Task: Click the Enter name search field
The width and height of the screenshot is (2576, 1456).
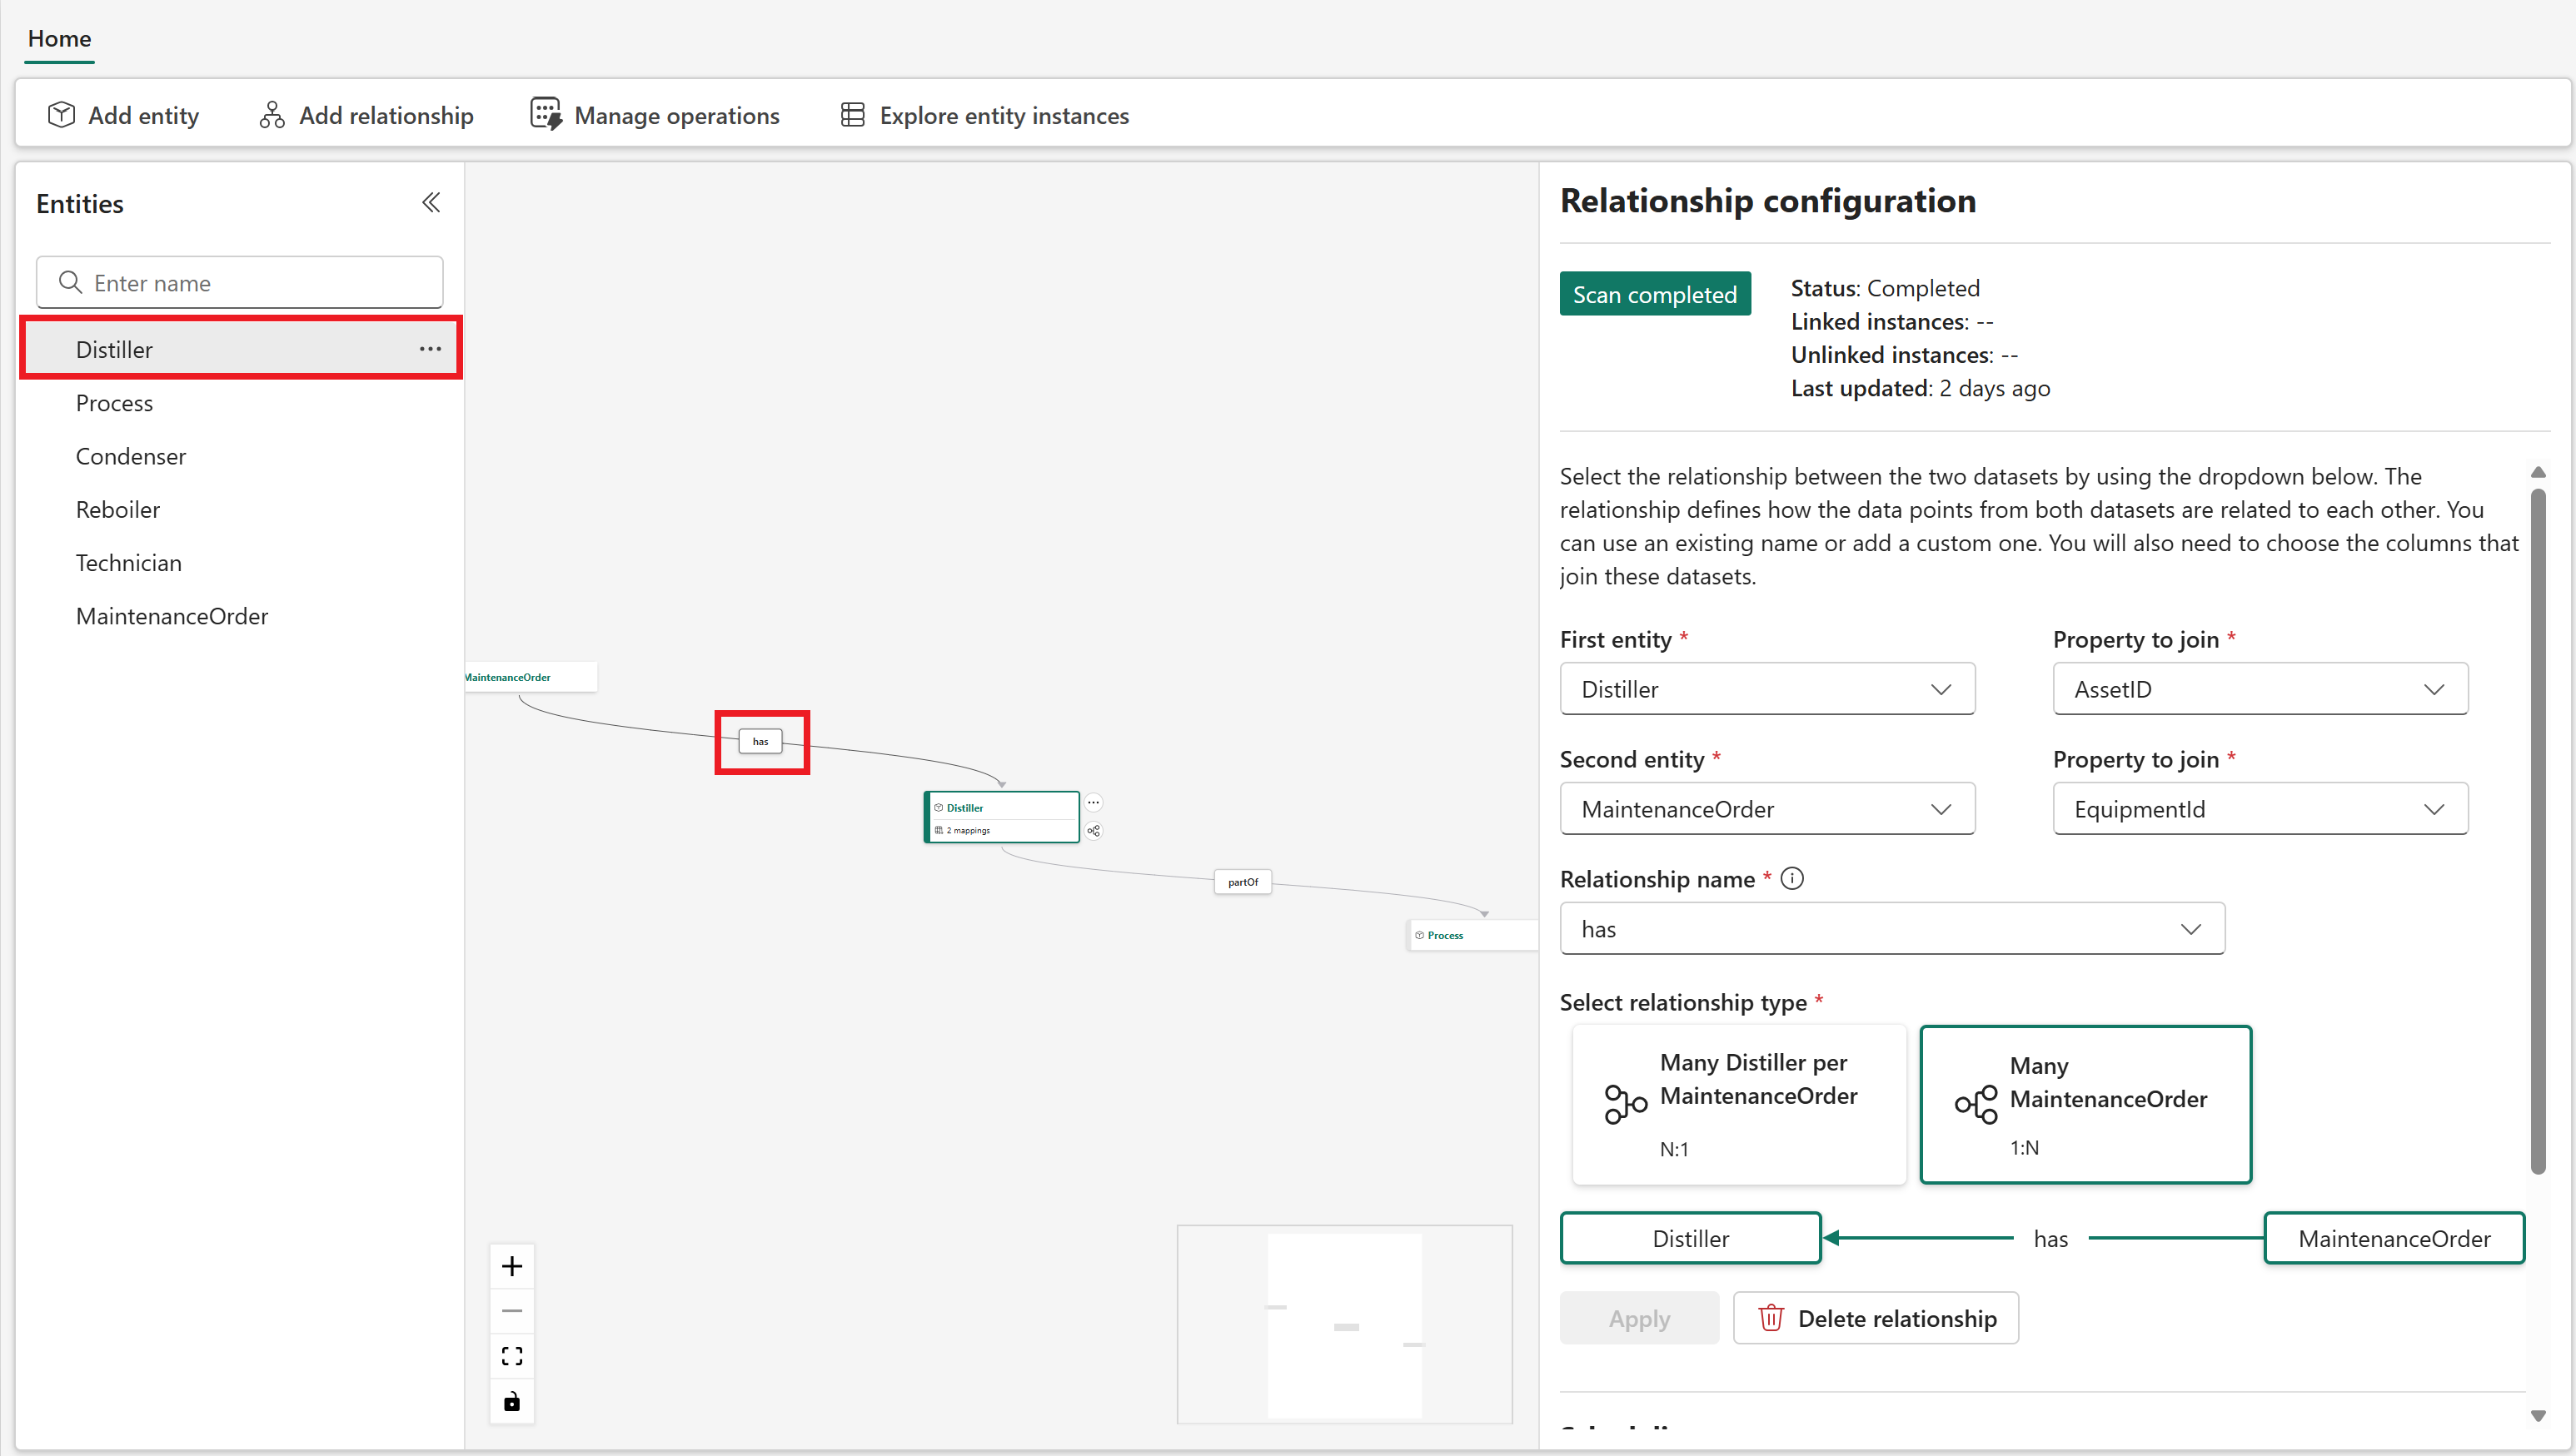Action: point(240,282)
